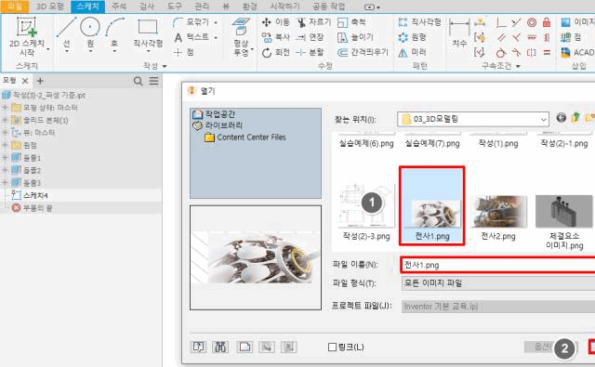Apply the parallel constraint icon
This screenshot has width=595, height=367.
(501, 37)
